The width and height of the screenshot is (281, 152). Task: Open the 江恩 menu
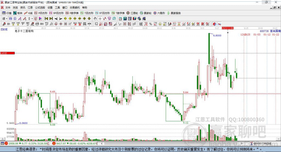pos(30,7)
